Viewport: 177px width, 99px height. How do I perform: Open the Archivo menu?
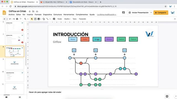tap(12, 15)
